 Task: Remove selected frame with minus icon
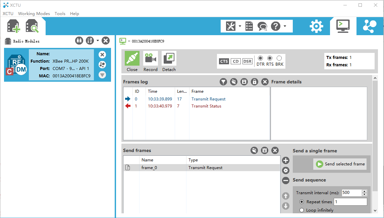(285, 180)
